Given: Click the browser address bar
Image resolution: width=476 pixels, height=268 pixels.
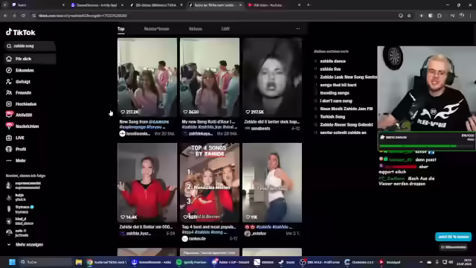Looking at the screenshot, I should click(x=213, y=16).
